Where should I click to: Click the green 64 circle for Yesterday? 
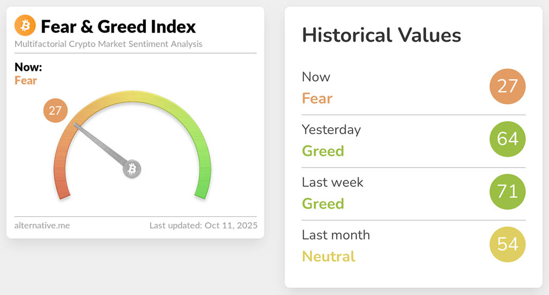pyautogui.click(x=508, y=139)
